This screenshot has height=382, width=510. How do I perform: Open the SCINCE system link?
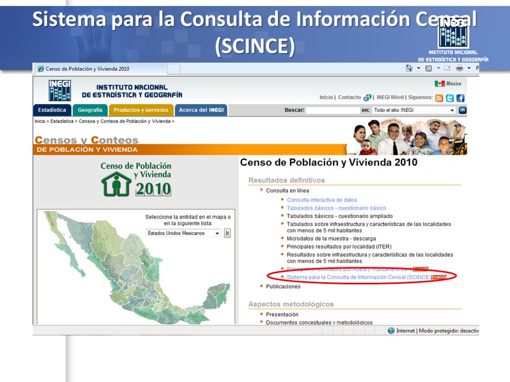[359, 277]
